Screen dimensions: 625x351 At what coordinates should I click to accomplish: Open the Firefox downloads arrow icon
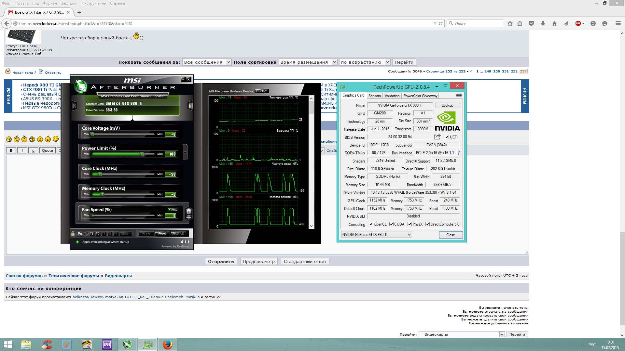coord(543,23)
